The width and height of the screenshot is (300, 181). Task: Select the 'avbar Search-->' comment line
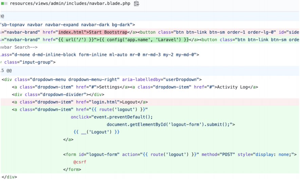pos(19,47)
